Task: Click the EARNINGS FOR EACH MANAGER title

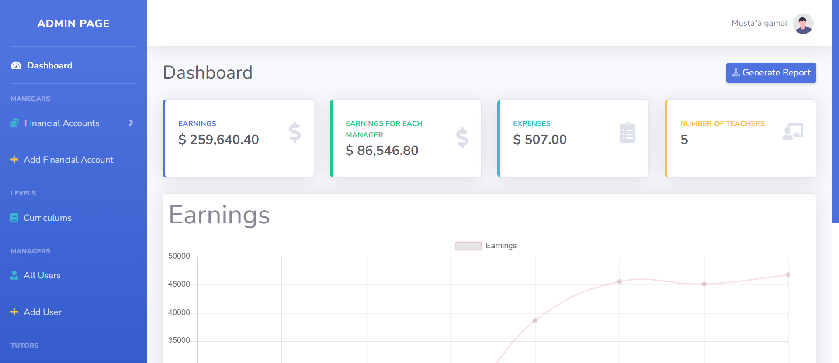Action: pos(384,129)
